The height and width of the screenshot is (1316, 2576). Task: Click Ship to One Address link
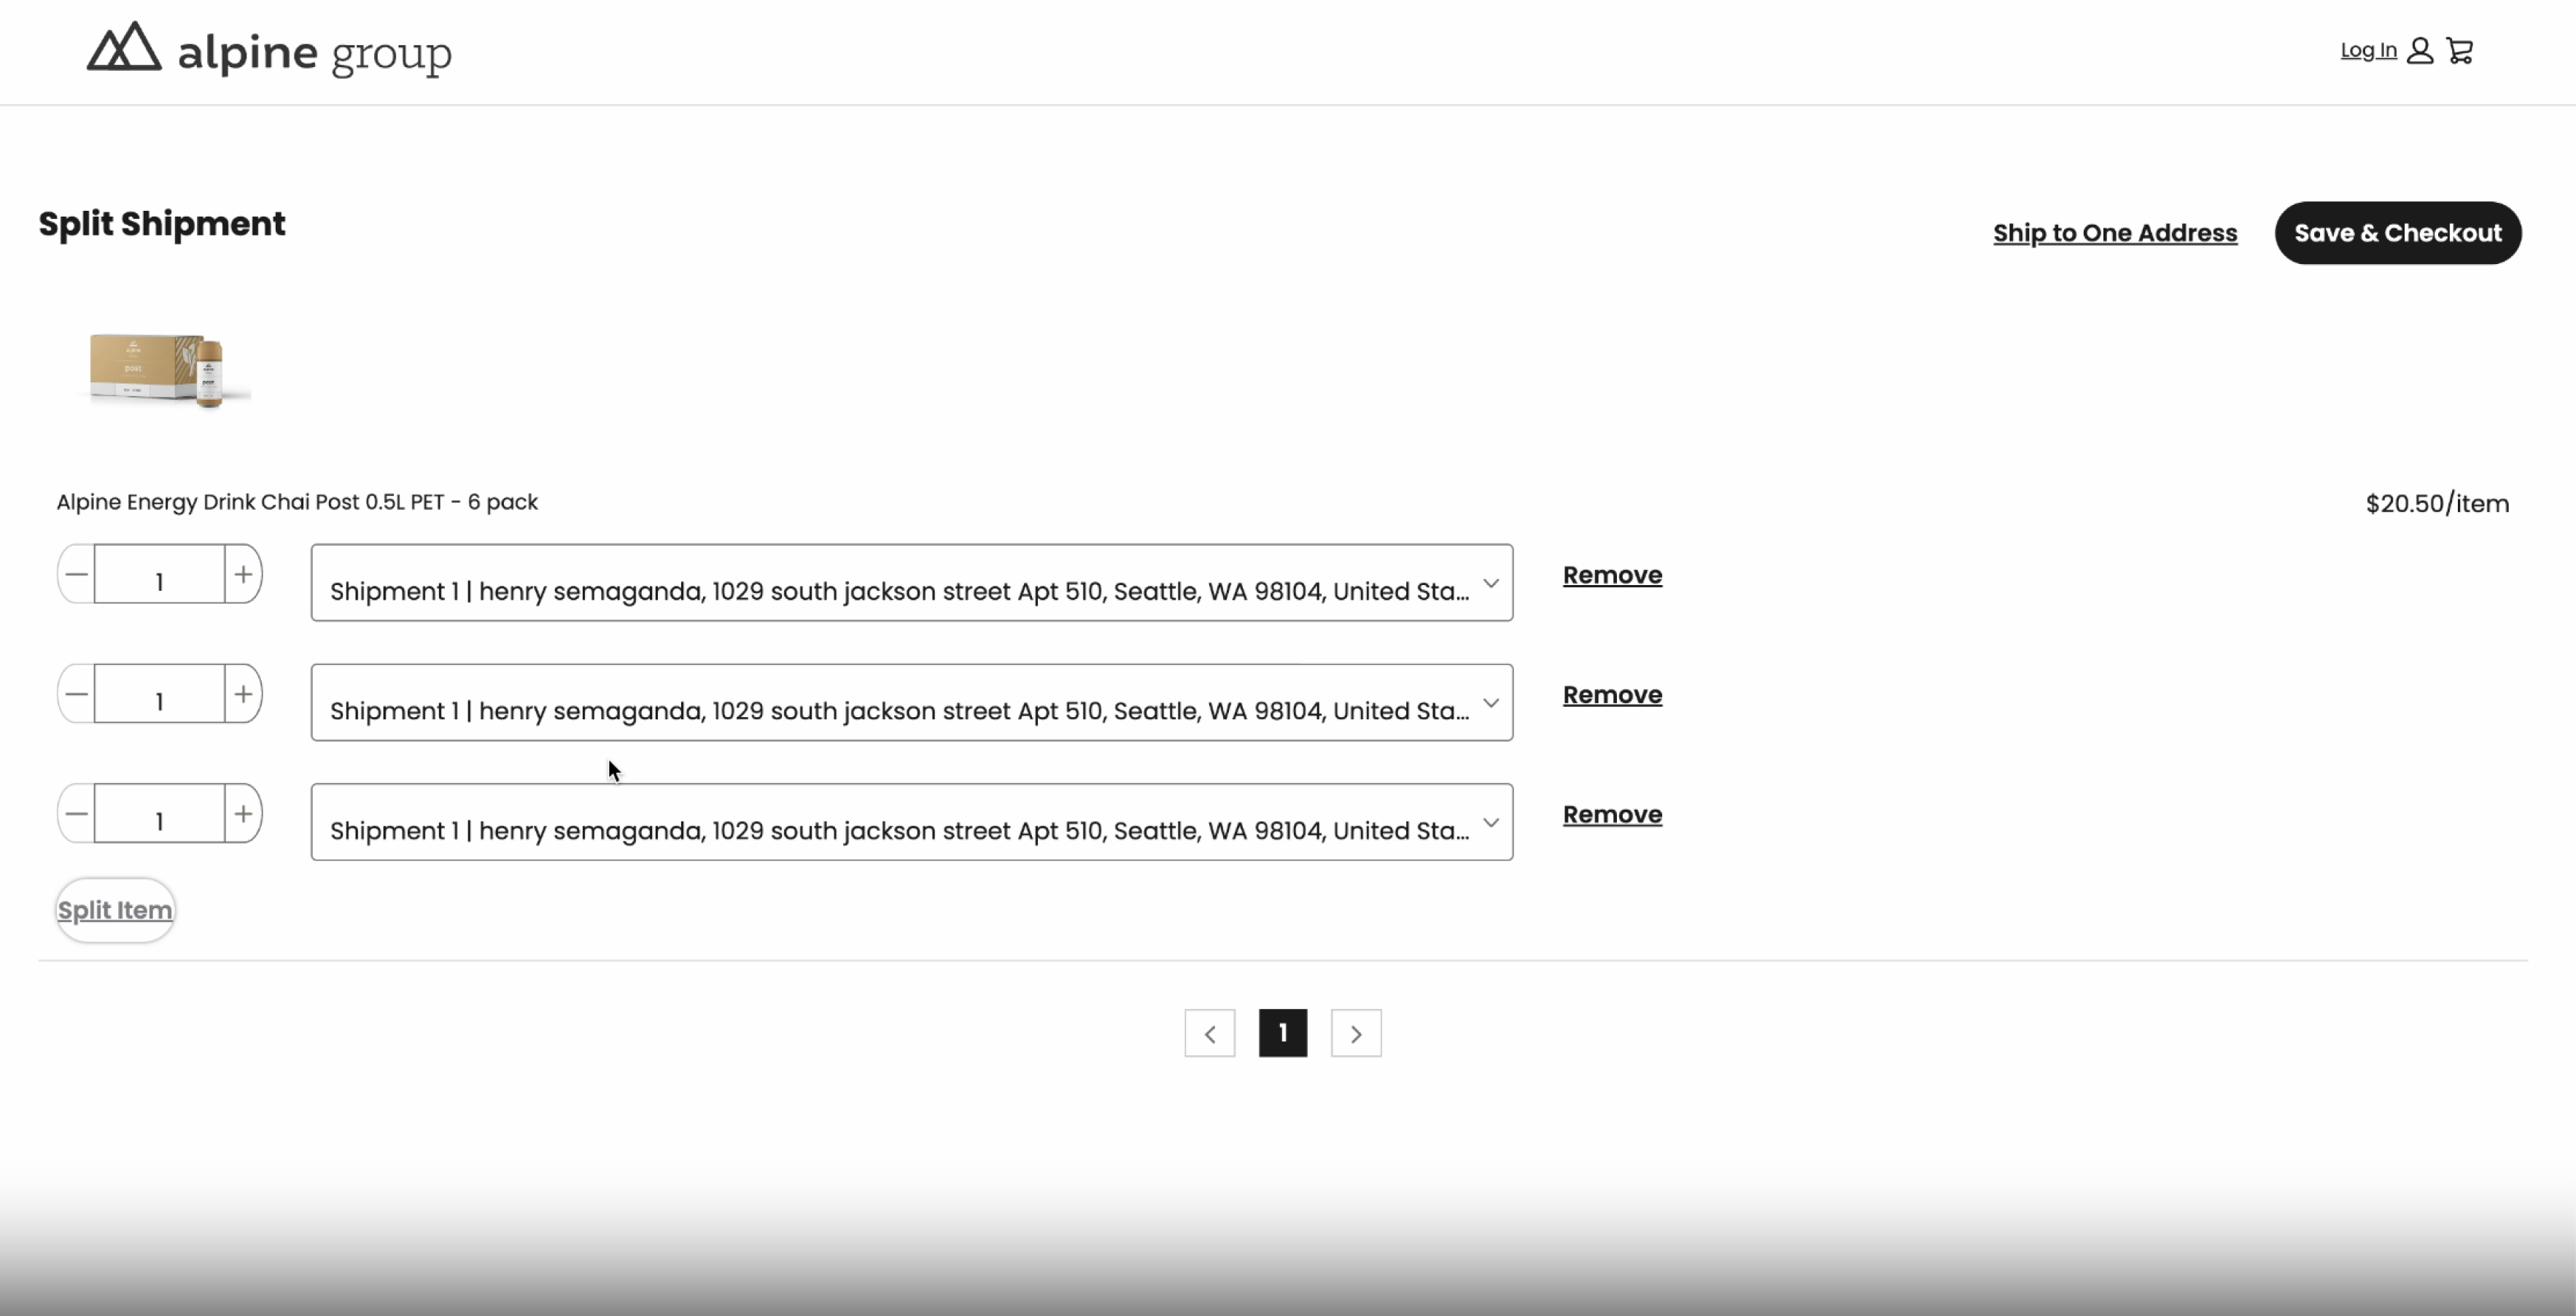pos(2115,233)
